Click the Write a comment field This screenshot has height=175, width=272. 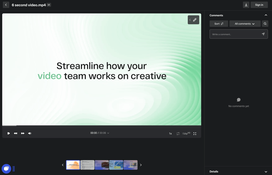click(x=235, y=34)
